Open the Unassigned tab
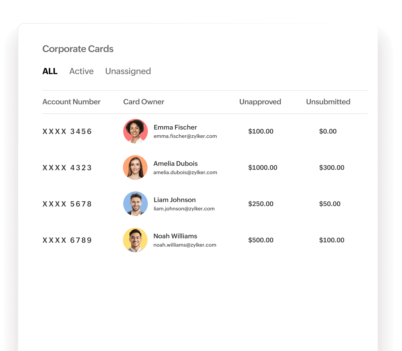 pyautogui.click(x=128, y=71)
